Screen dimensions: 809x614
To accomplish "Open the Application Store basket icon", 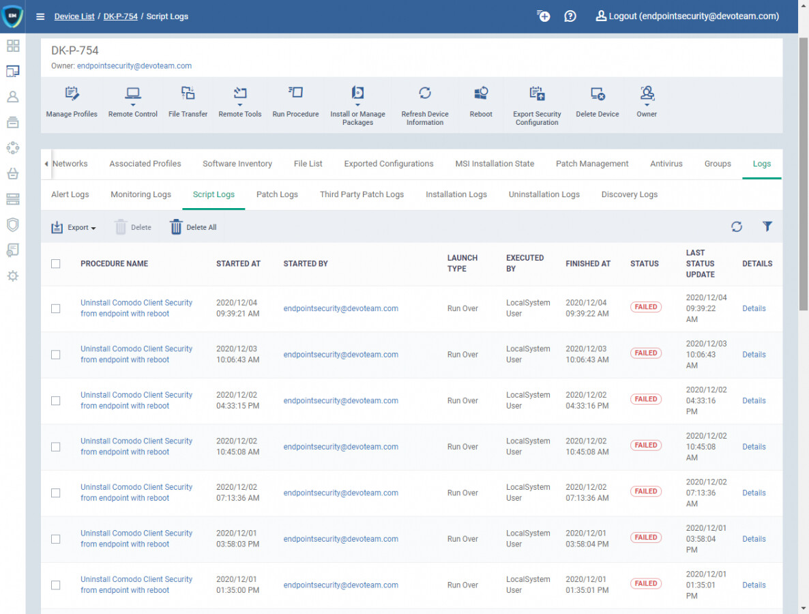I will click(x=13, y=173).
